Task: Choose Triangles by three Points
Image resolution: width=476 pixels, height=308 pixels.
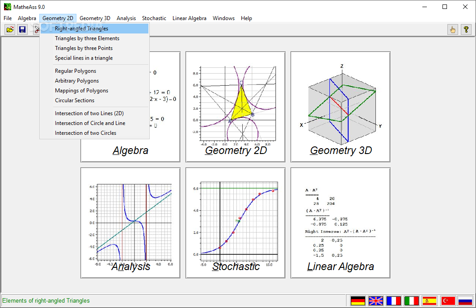Action: coord(94,48)
